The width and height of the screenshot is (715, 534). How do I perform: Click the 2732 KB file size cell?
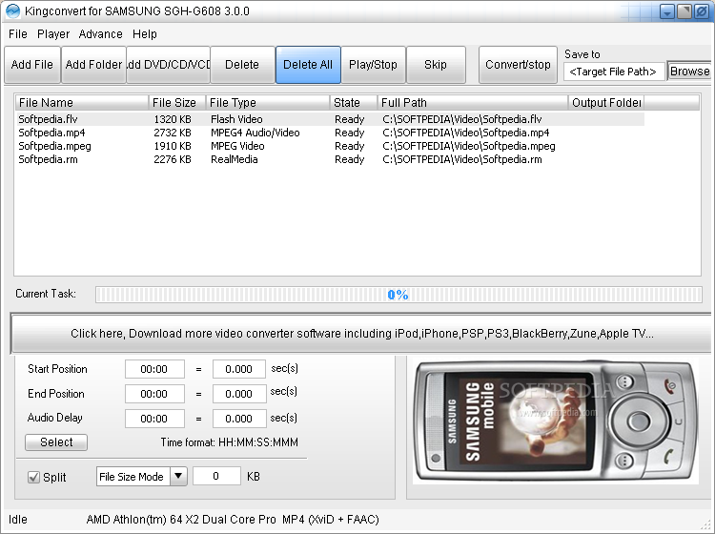173,133
